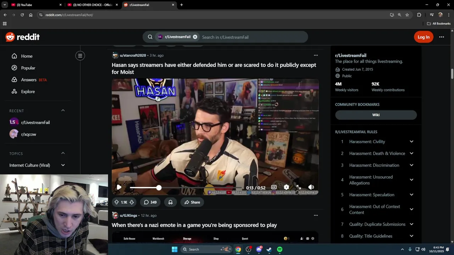The width and height of the screenshot is (454, 255).
Task: Expand rule 5 Harassment: Speculation
Action: 411,195
